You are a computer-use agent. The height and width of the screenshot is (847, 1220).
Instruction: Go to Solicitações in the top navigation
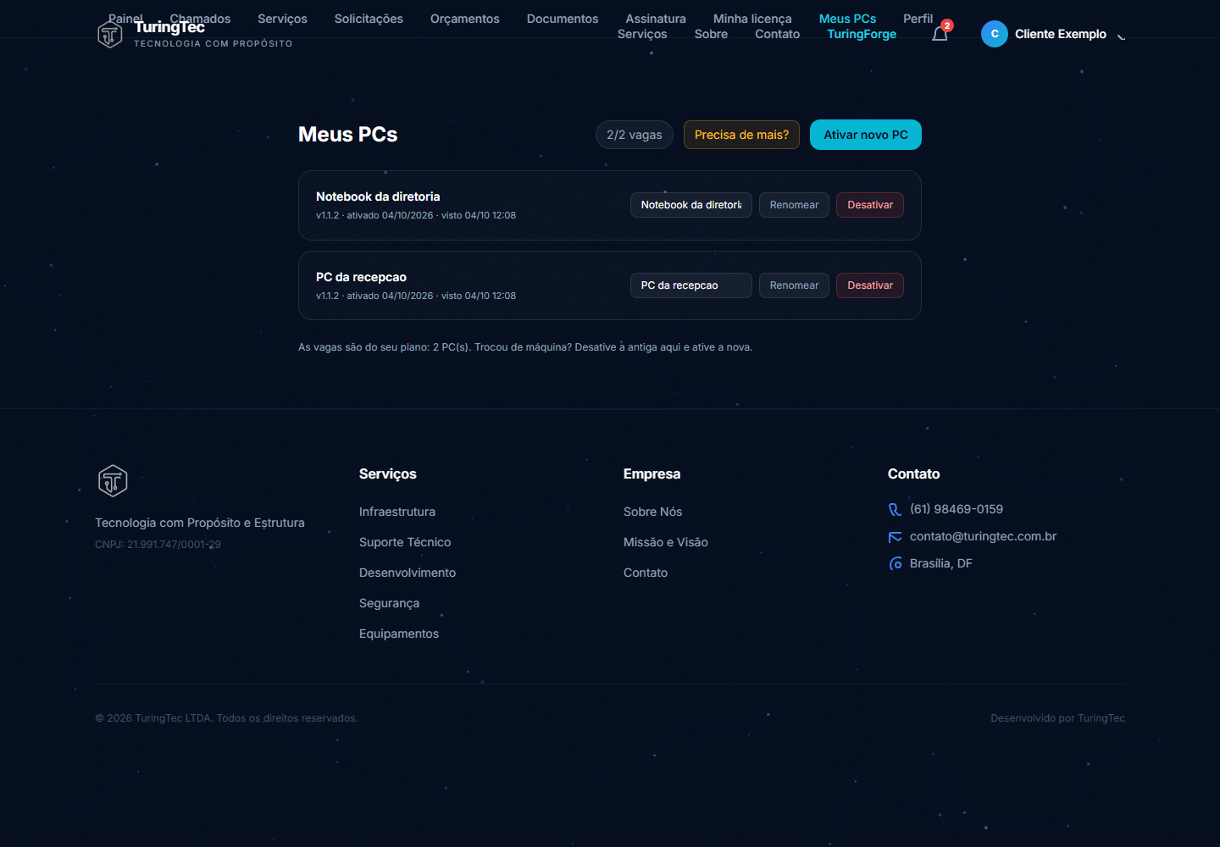point(369,19)
